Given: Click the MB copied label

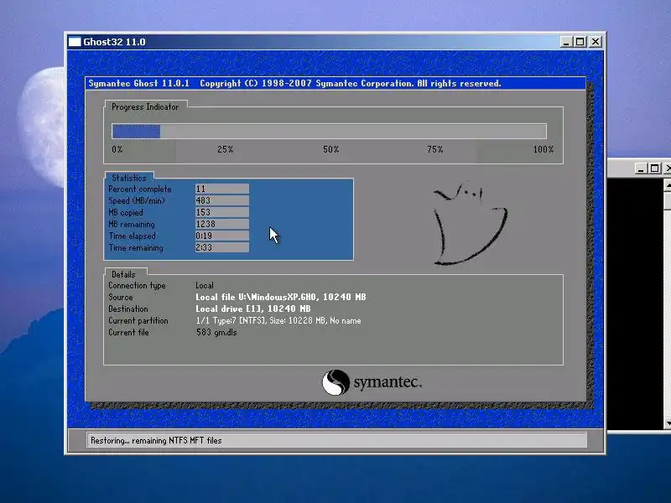Looking at the screenshot, I should point(125,212).
